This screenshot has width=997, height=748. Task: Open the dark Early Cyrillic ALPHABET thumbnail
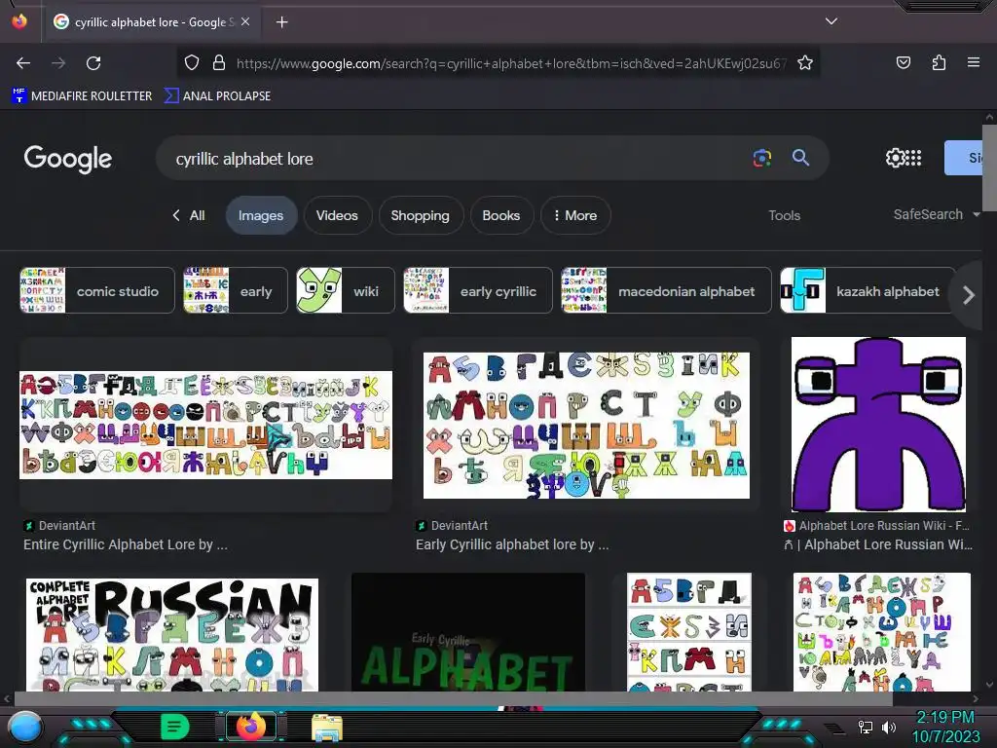coord(468,632)
